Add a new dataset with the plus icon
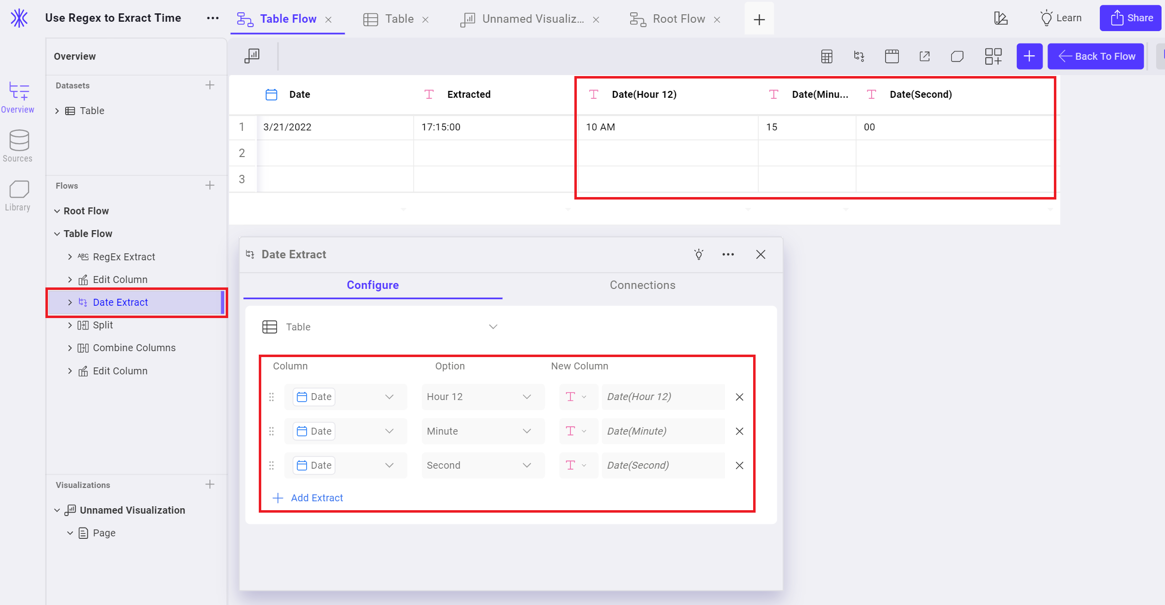The image size is (1165, 605). pos(210,85)
